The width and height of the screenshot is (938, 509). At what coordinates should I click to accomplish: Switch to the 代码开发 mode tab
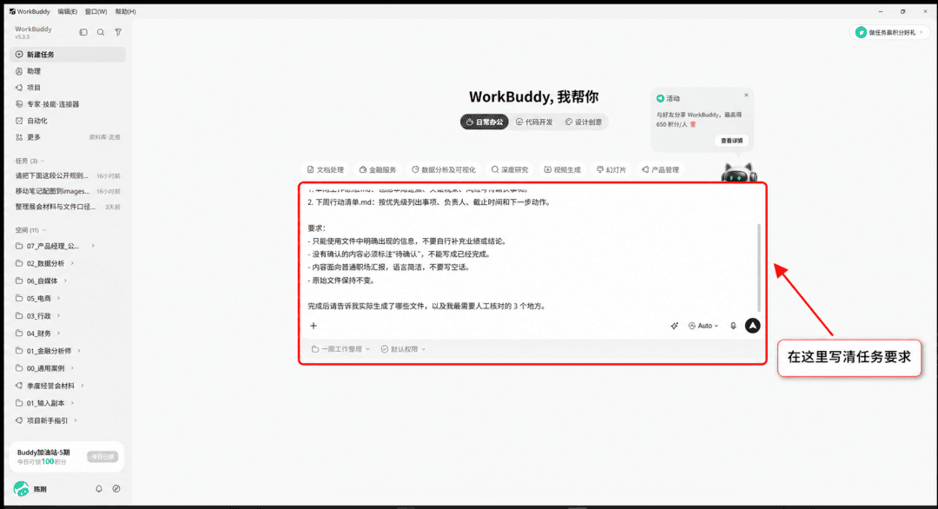coord(534,122)
